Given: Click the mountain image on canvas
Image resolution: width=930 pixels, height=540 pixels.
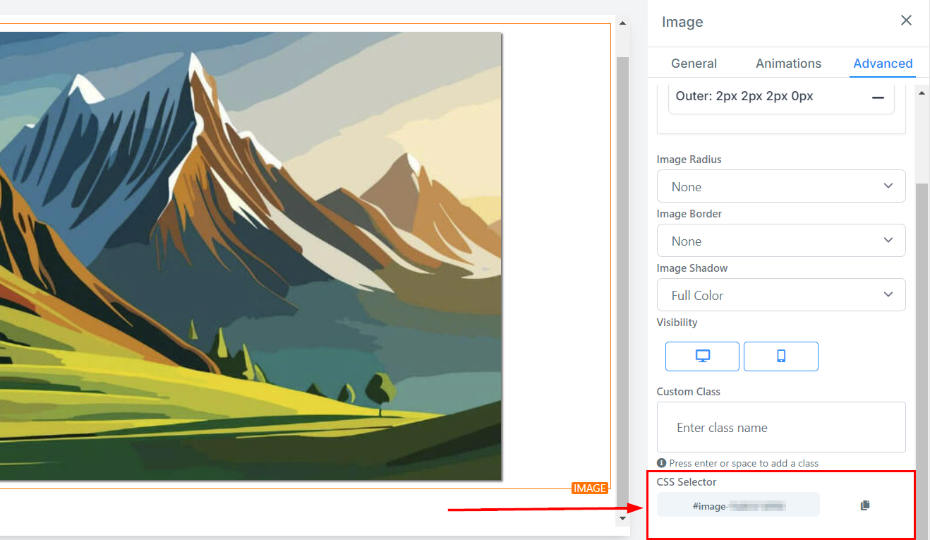Looking at the screenshot, I should (x=250, y=256).
